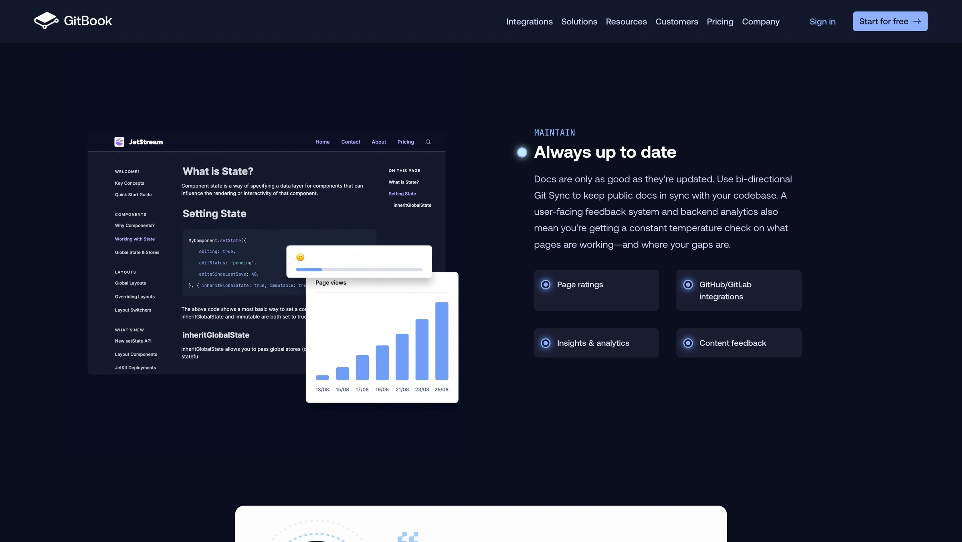Expand the Components sidebar section
The image size is (962, 542).
pyautogui.click(x=130, y=215)
